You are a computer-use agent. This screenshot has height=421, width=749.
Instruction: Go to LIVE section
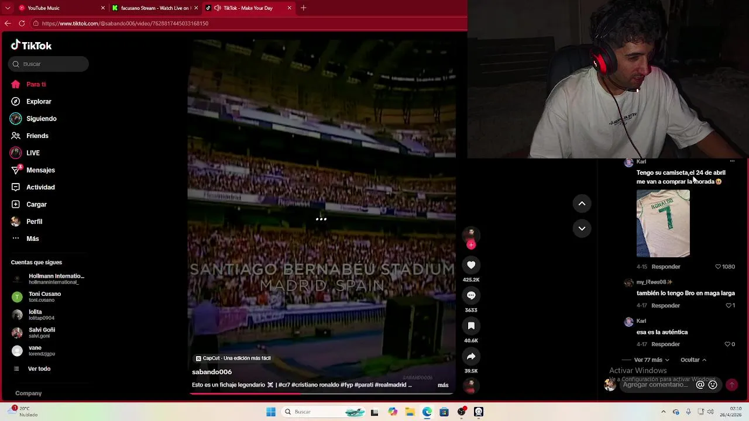[x=33, y=153]
